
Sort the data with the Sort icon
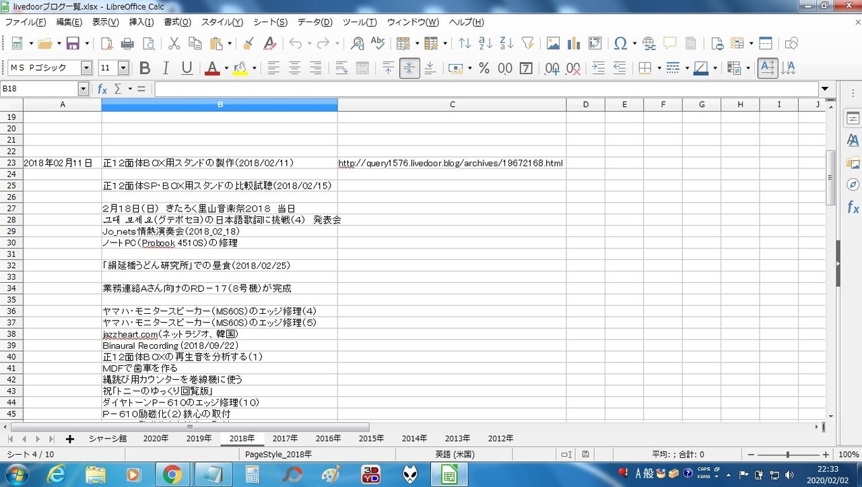[x=465, y=44]
